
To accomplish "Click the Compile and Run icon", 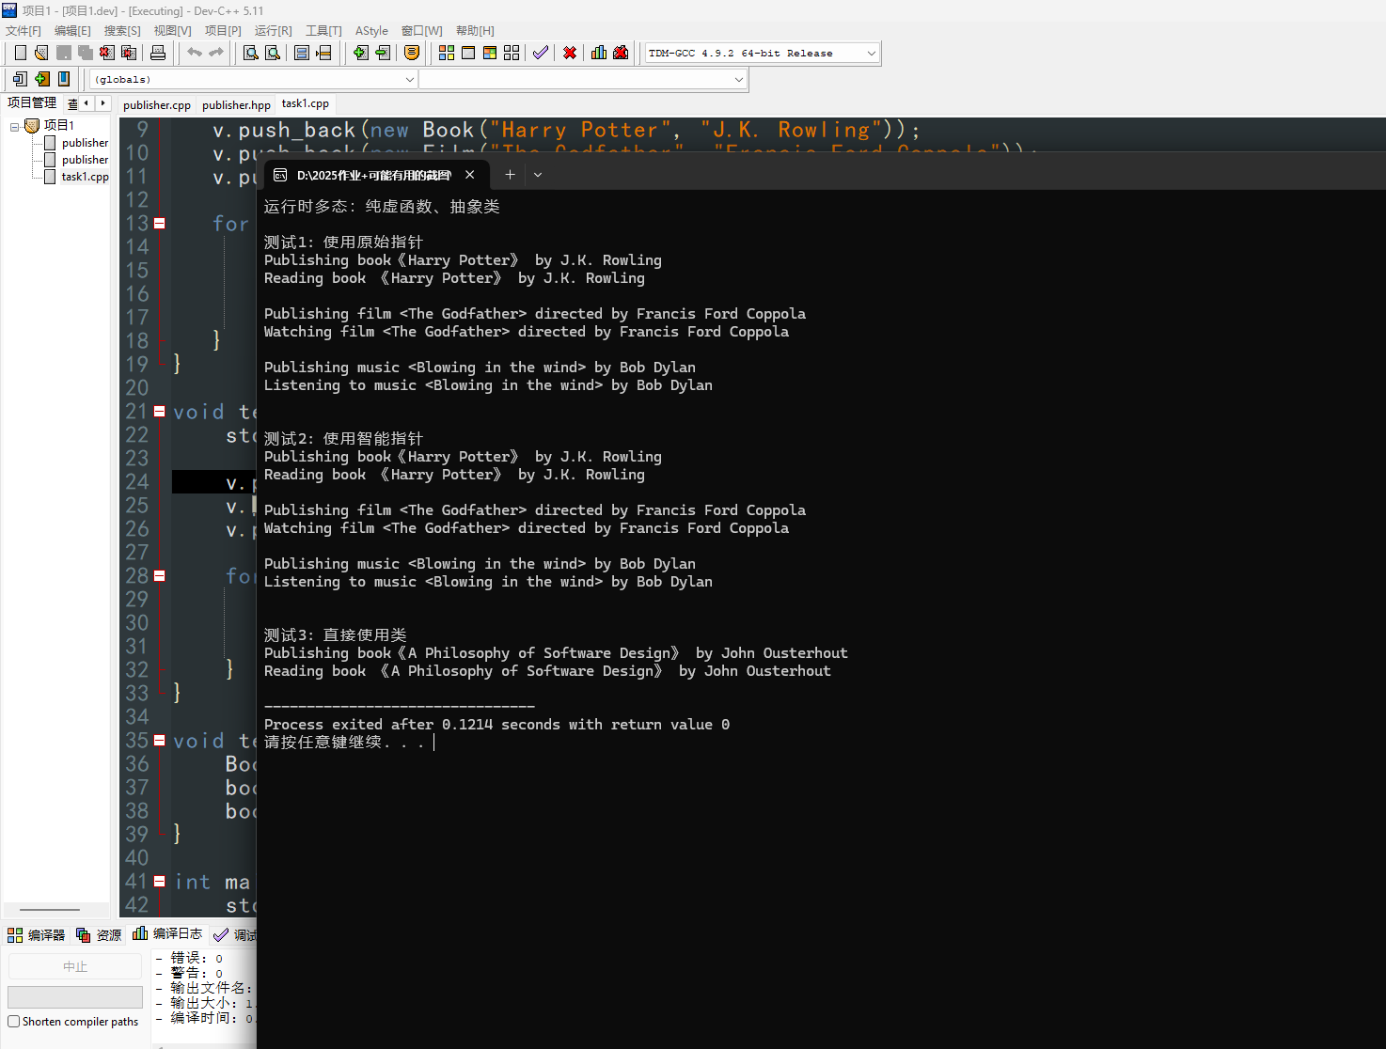I will click(x=490, y=53).
